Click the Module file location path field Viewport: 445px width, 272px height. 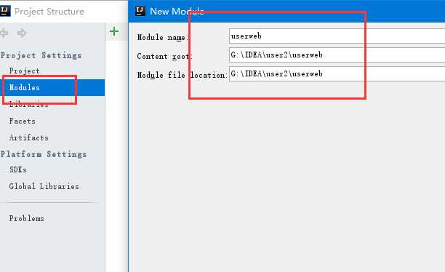(x=337, y=74)
